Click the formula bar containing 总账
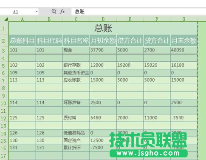 point(138,11)
